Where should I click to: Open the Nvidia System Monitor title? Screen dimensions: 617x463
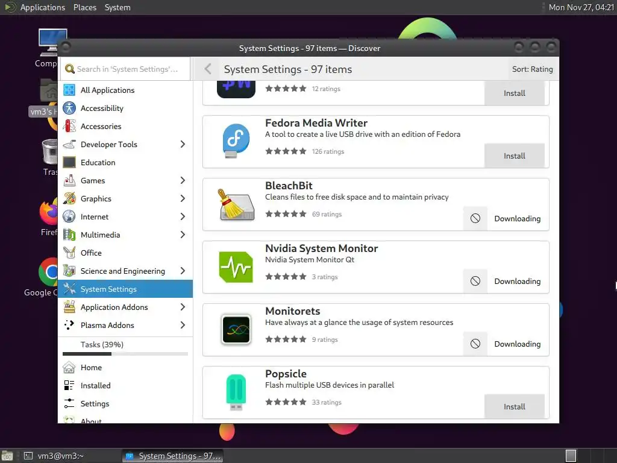pos(322,248)
